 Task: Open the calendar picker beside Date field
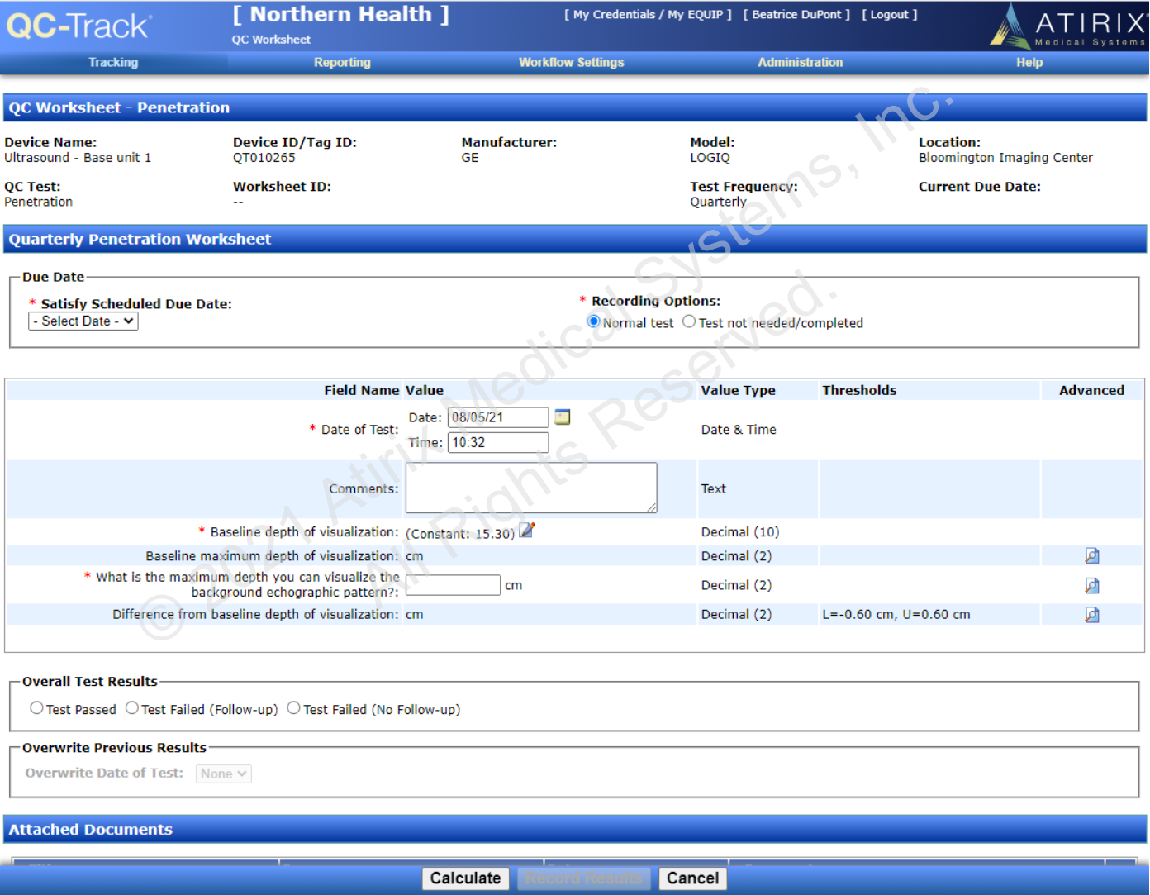click(562, 417)
